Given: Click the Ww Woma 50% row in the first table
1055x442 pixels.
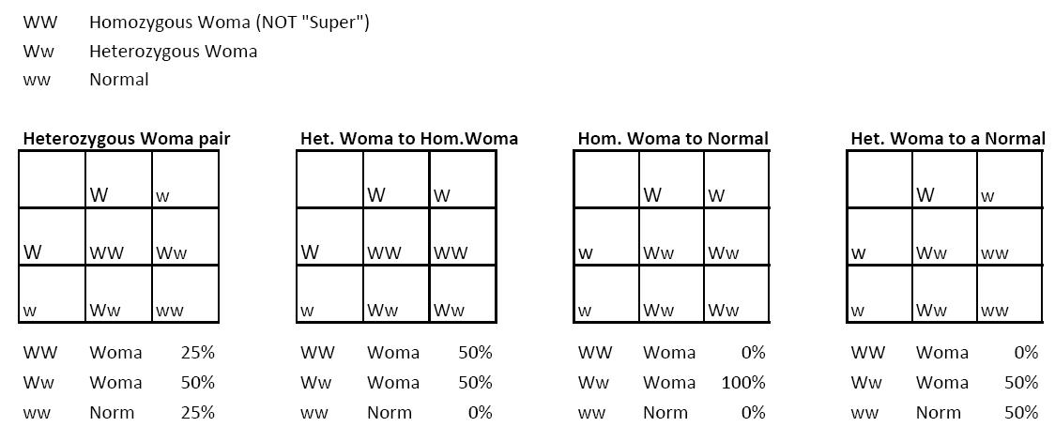Looking at the screenshot, I should (x=119, y=382).
